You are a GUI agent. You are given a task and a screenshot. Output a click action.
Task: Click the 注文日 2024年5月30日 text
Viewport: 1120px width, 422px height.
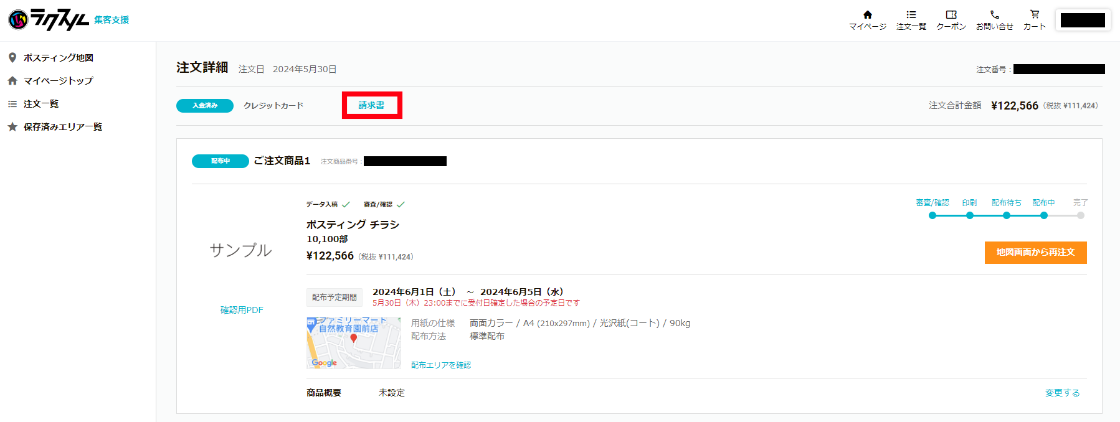288,69
